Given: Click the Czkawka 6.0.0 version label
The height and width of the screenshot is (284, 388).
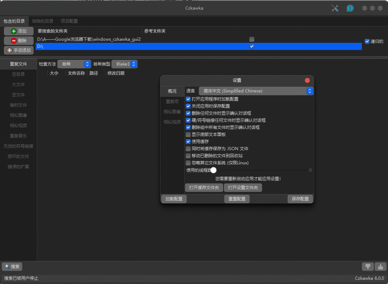Looking at the screenshot, I should click(x=369, y=278).
